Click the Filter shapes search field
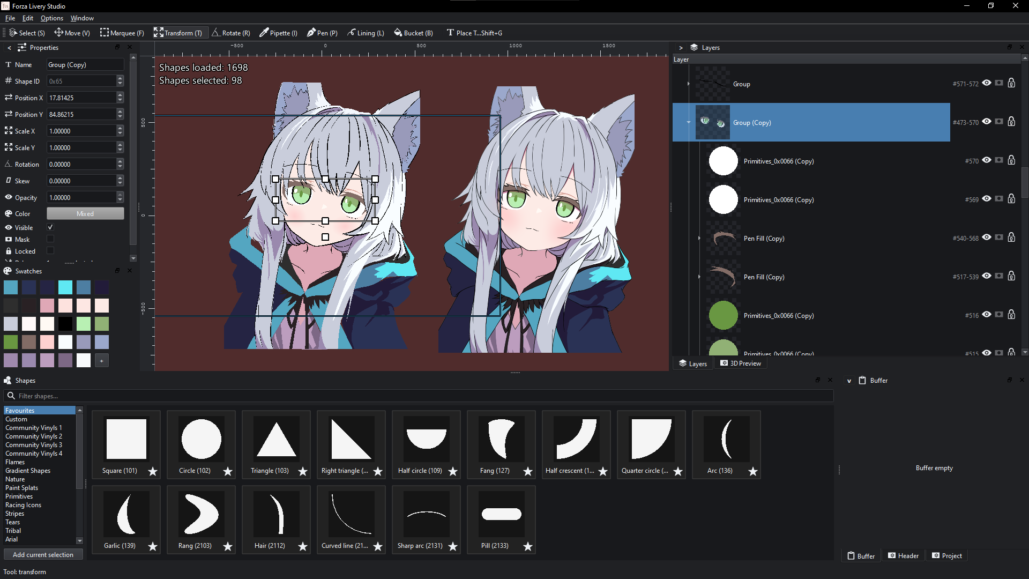This screenshot has width=1029, height=579. coord(419,396)
